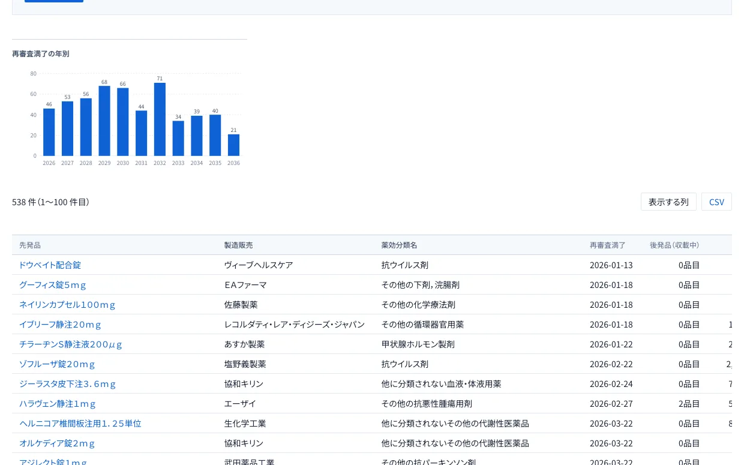Click the 塩野義製薬 manufacturer cell
The image size is (744, 465).
245,364
